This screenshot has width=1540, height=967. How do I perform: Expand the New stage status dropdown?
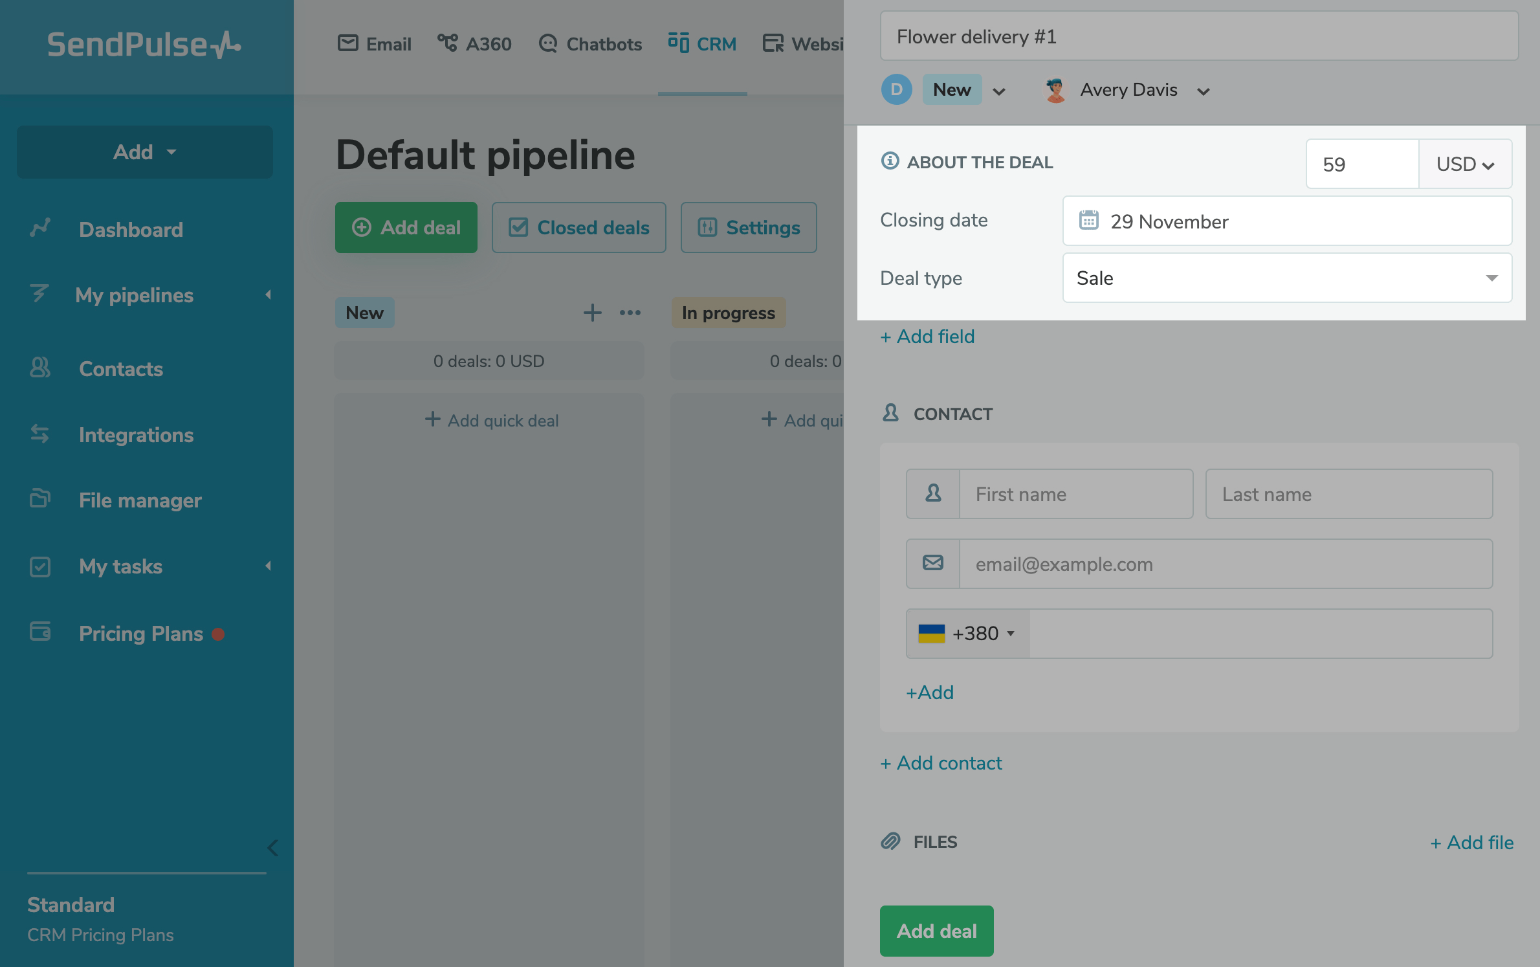[999, 91]
